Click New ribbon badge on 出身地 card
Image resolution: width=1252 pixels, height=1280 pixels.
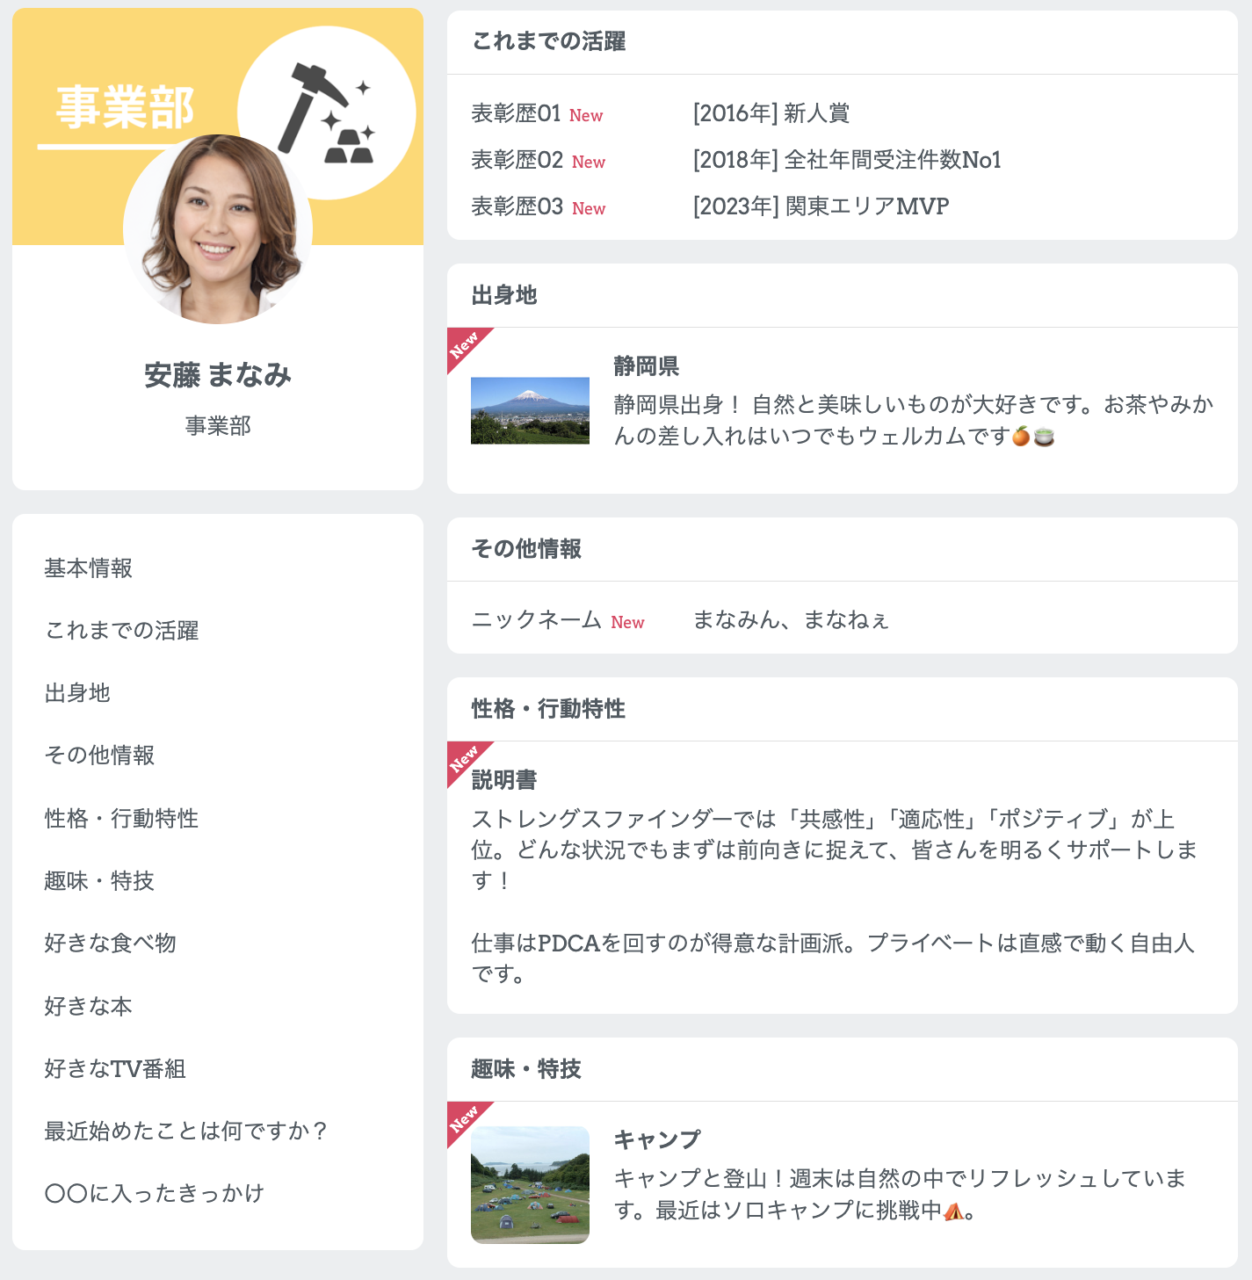pyautogui.click(x=464, y=344)
